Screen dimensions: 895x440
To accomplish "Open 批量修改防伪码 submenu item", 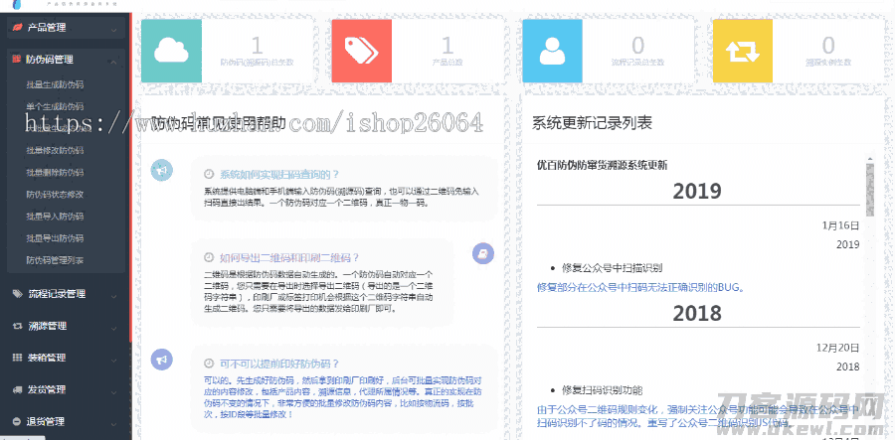I will pos(55,150).
